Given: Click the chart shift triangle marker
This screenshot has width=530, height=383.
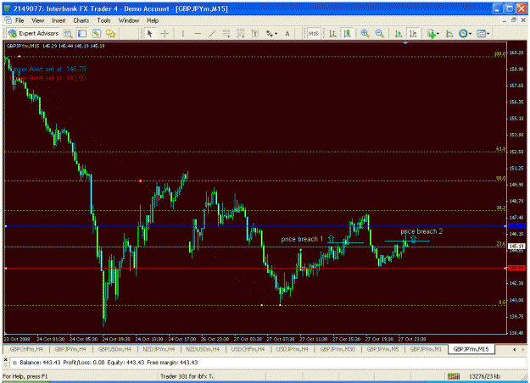Looking at the screenshot, I should click(x=405, y=43).
